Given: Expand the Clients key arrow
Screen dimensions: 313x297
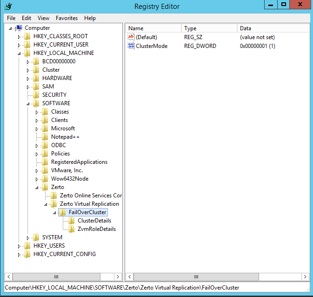Looking at the screenshot, I should [37, 121].
